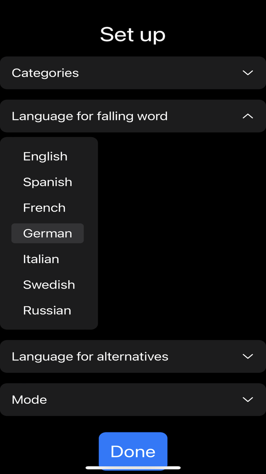
Task: Select English as falling word language
Action: [x=45, y=156]
